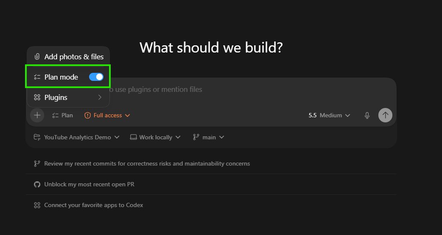Turn off the Plan mode switch
The height and width of the screenshot is (235, 442).
click(96, 77)
